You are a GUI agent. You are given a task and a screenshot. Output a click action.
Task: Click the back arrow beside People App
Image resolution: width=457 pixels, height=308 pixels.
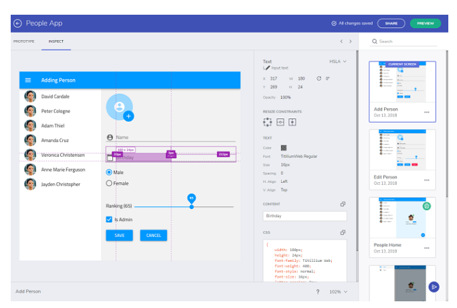(17, 23)
